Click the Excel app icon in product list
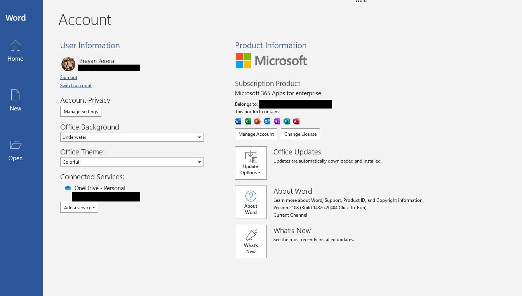This screenshot has height=296, width=522. click(248, 121)
